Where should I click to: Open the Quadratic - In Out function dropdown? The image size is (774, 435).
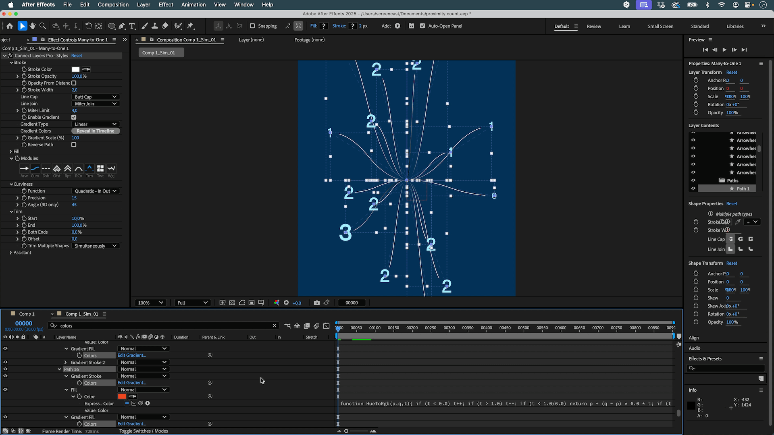(x=96, y=191)
